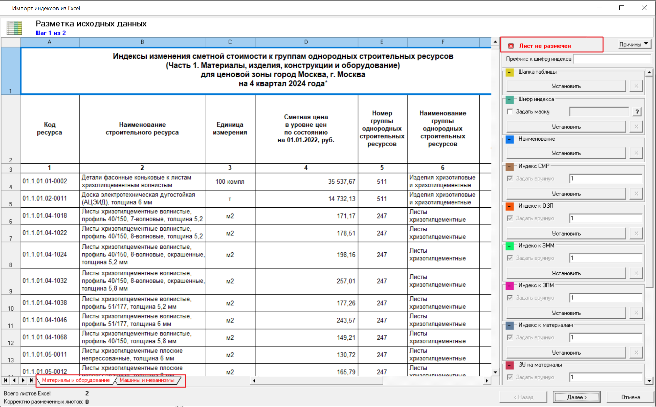Click the orange Индекс к ОЗП color marker

(x=510, y=206)
